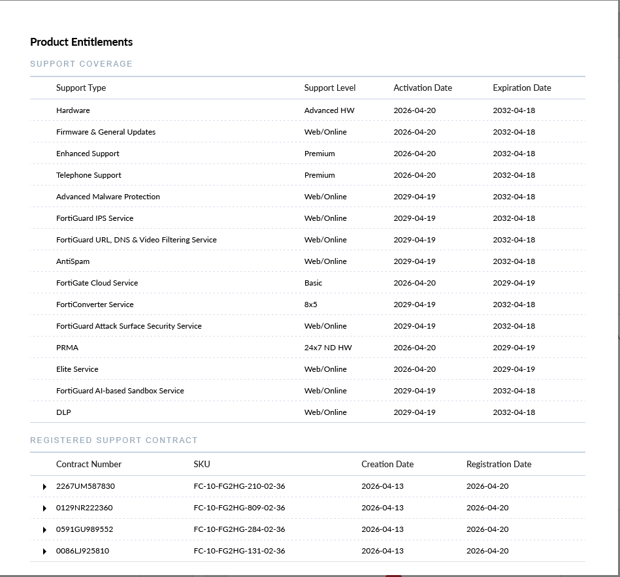620x577 pixels.
Task: Select FortiConverter Service row
Action: (x=308, y=304)
